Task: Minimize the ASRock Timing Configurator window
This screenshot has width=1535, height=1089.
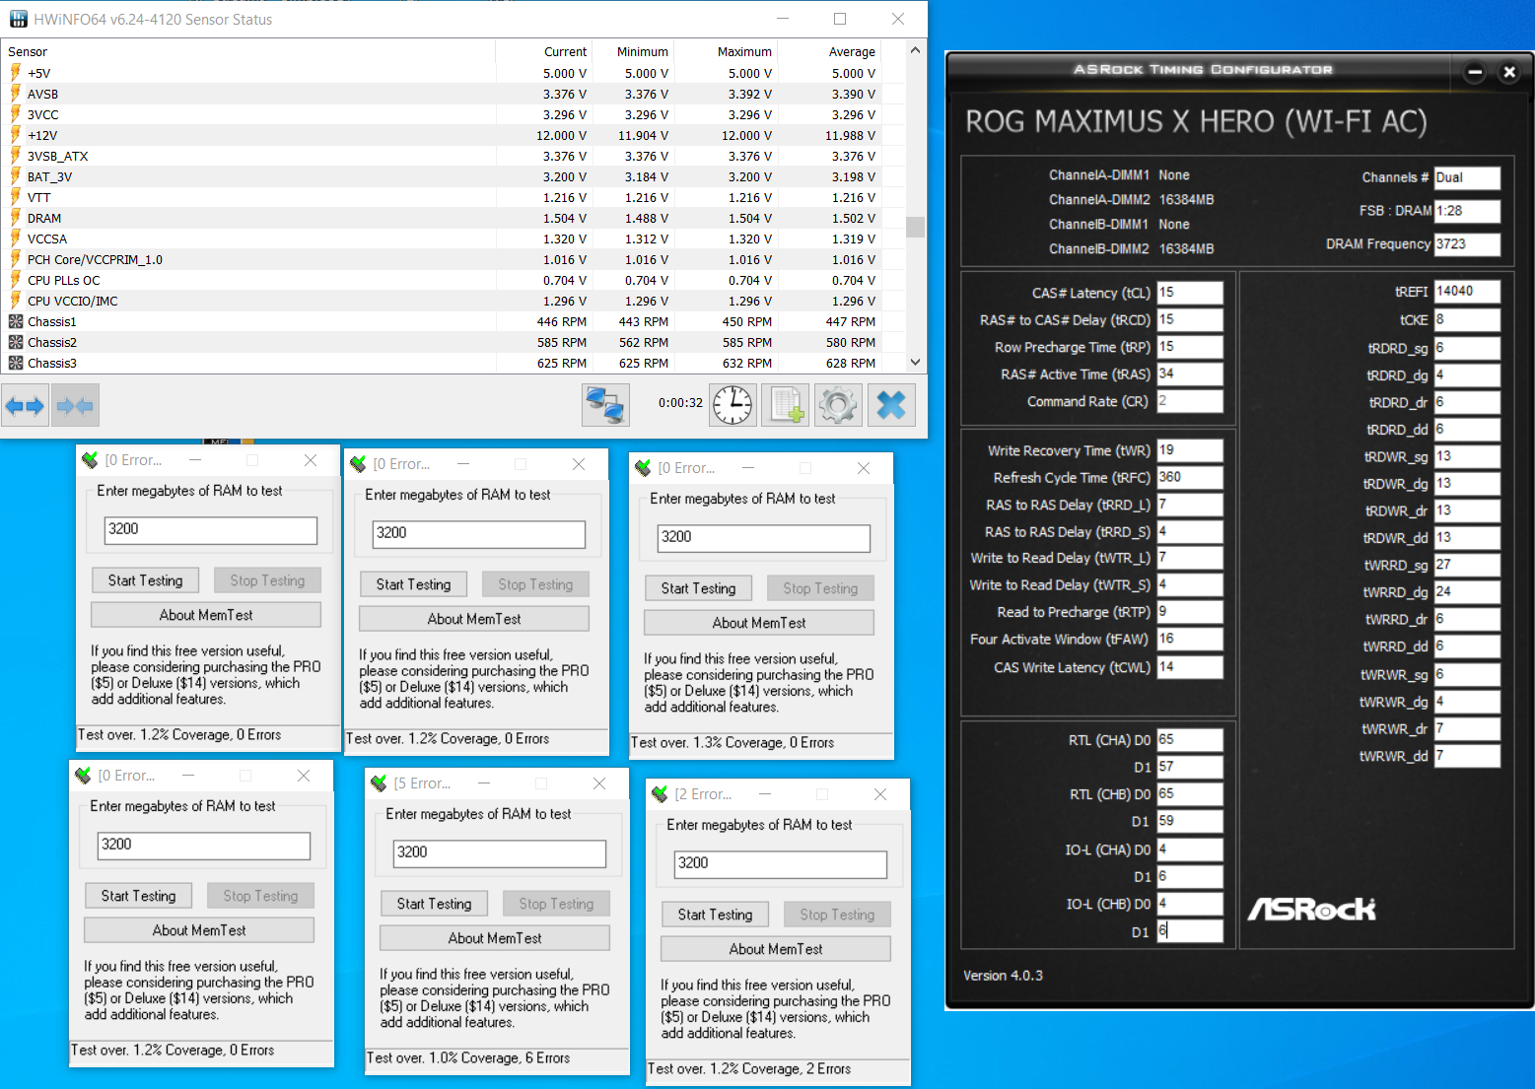Action: point(1475,72)
